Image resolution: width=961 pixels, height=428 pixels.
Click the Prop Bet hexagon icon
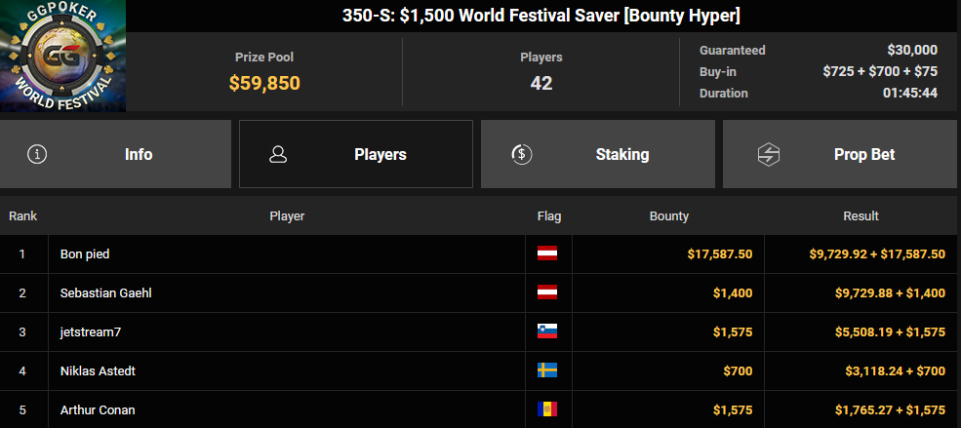768,154
